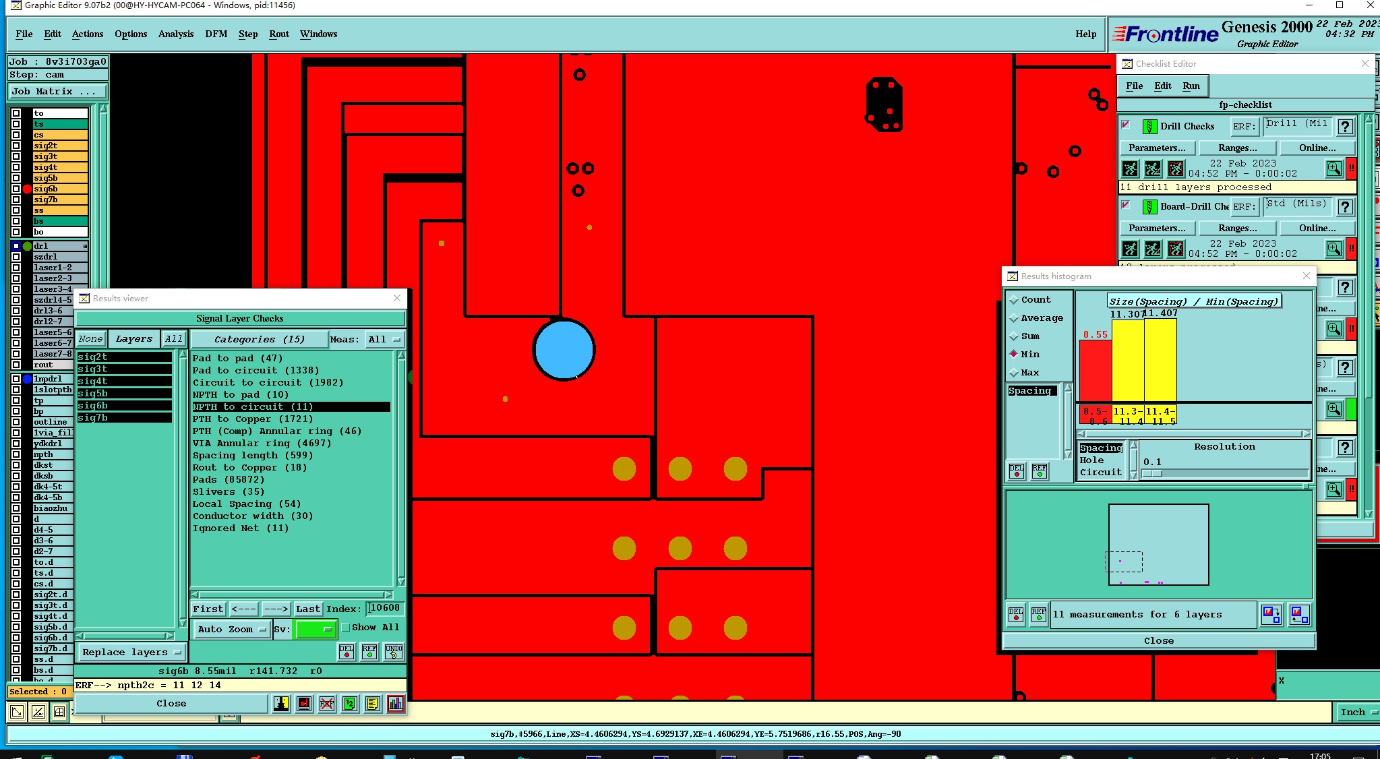Click the green numbered 1-2 page icon
The height and width of the screenshot is (759, 1380).
(x=349, y=704)
